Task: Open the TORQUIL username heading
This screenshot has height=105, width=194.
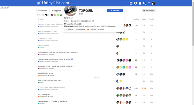Action: tap(86, 11)
